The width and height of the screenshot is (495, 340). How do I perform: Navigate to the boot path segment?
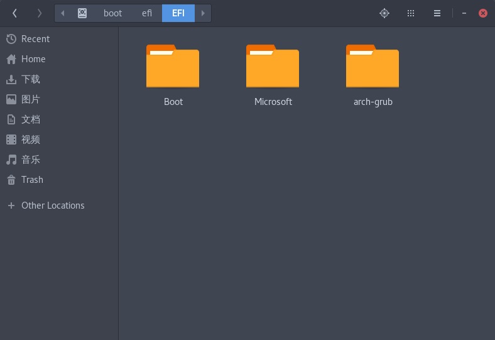tap(112, 13)
